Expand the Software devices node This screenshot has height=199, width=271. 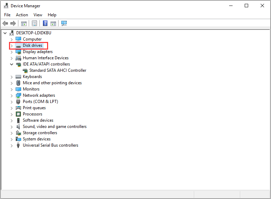pos(11,121)
